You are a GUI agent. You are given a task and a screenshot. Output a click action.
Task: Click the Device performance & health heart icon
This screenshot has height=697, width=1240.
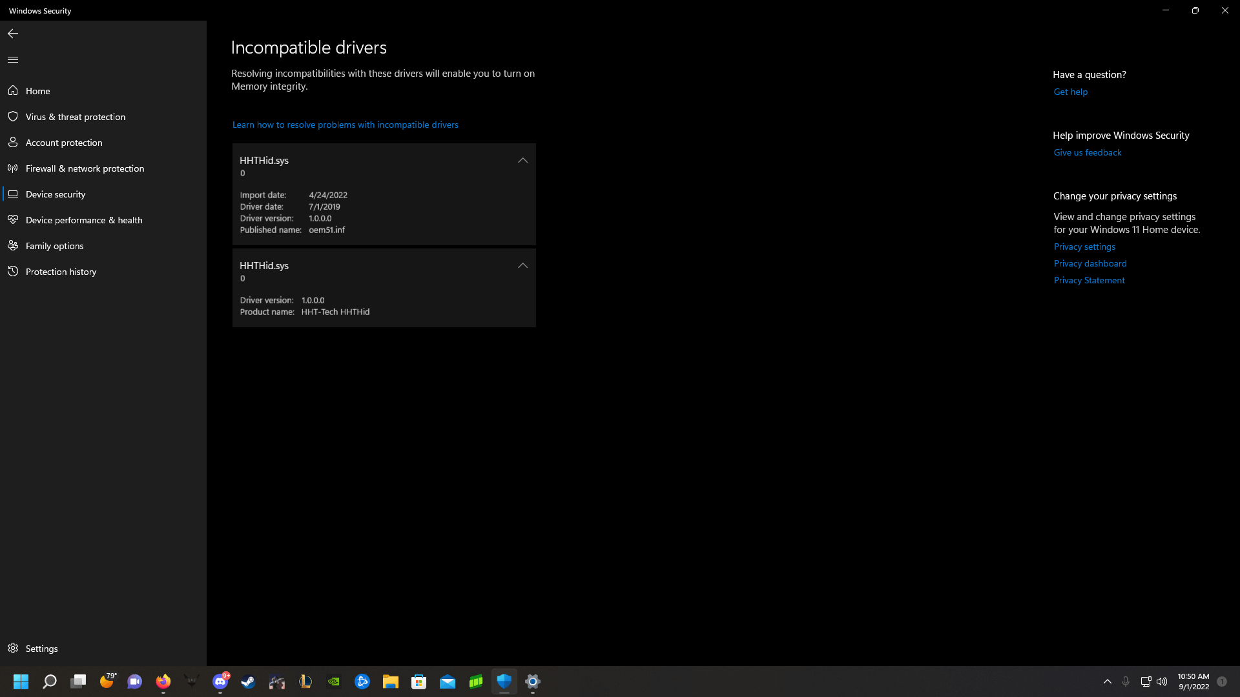13,219
